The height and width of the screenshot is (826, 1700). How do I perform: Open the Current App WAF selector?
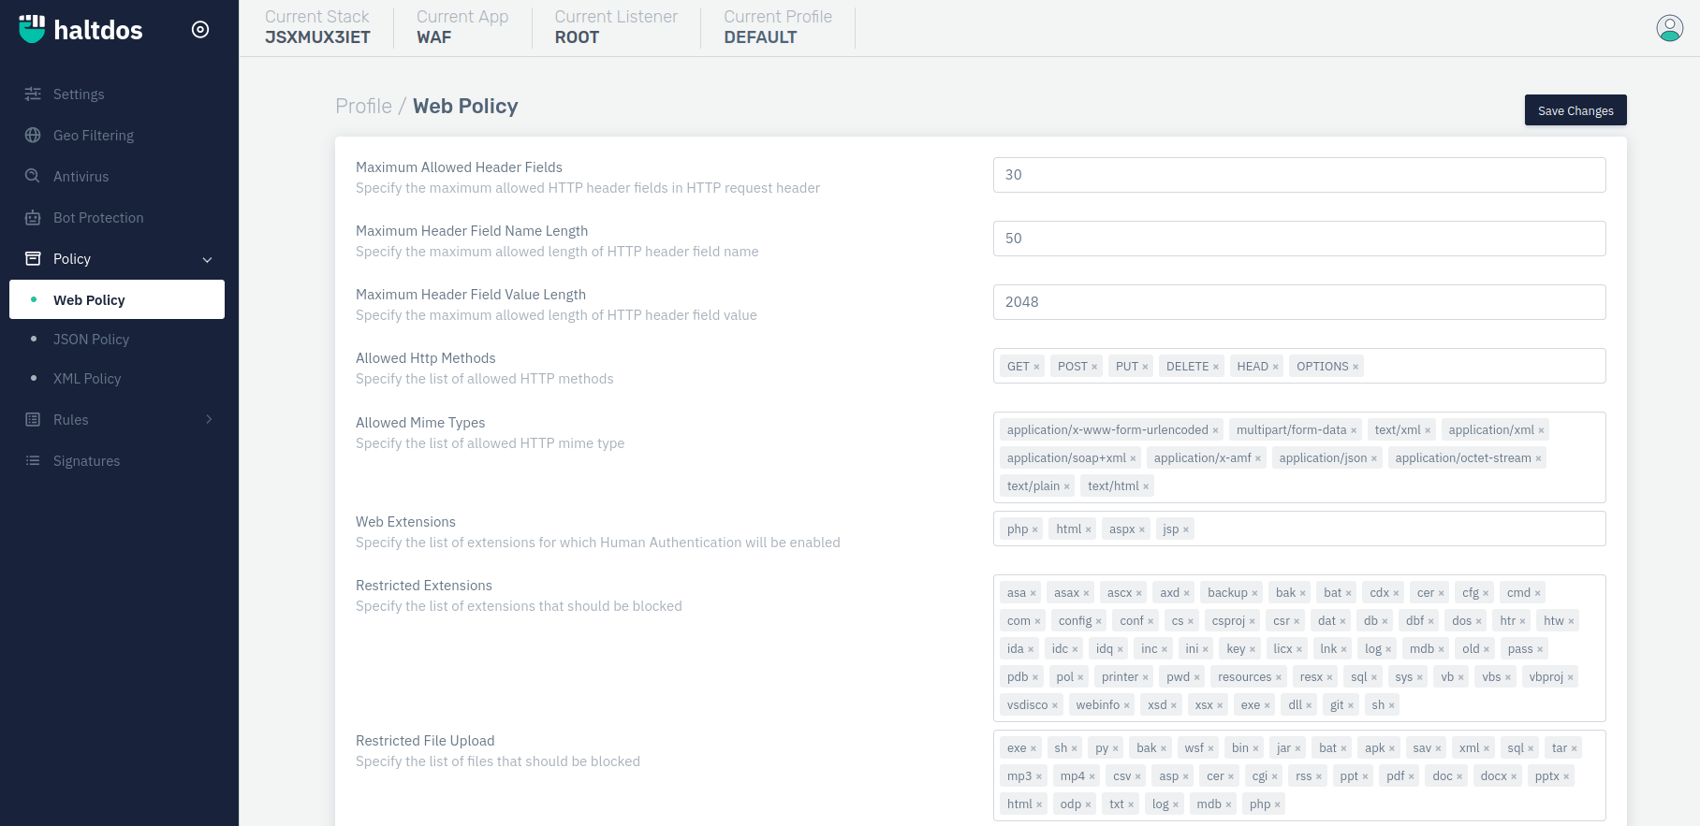(x=462, y=27)
